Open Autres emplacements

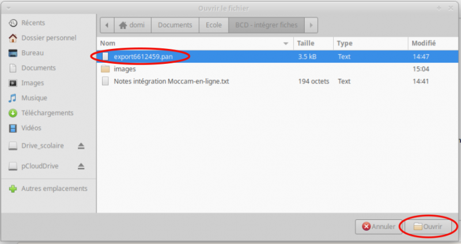point(54,189)
